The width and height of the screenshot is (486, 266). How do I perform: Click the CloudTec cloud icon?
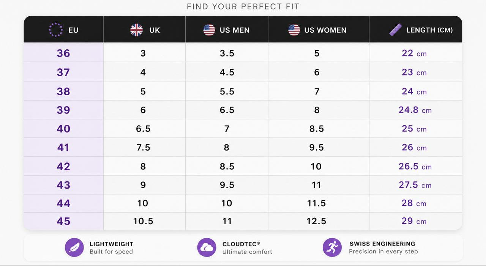(207, 247)
